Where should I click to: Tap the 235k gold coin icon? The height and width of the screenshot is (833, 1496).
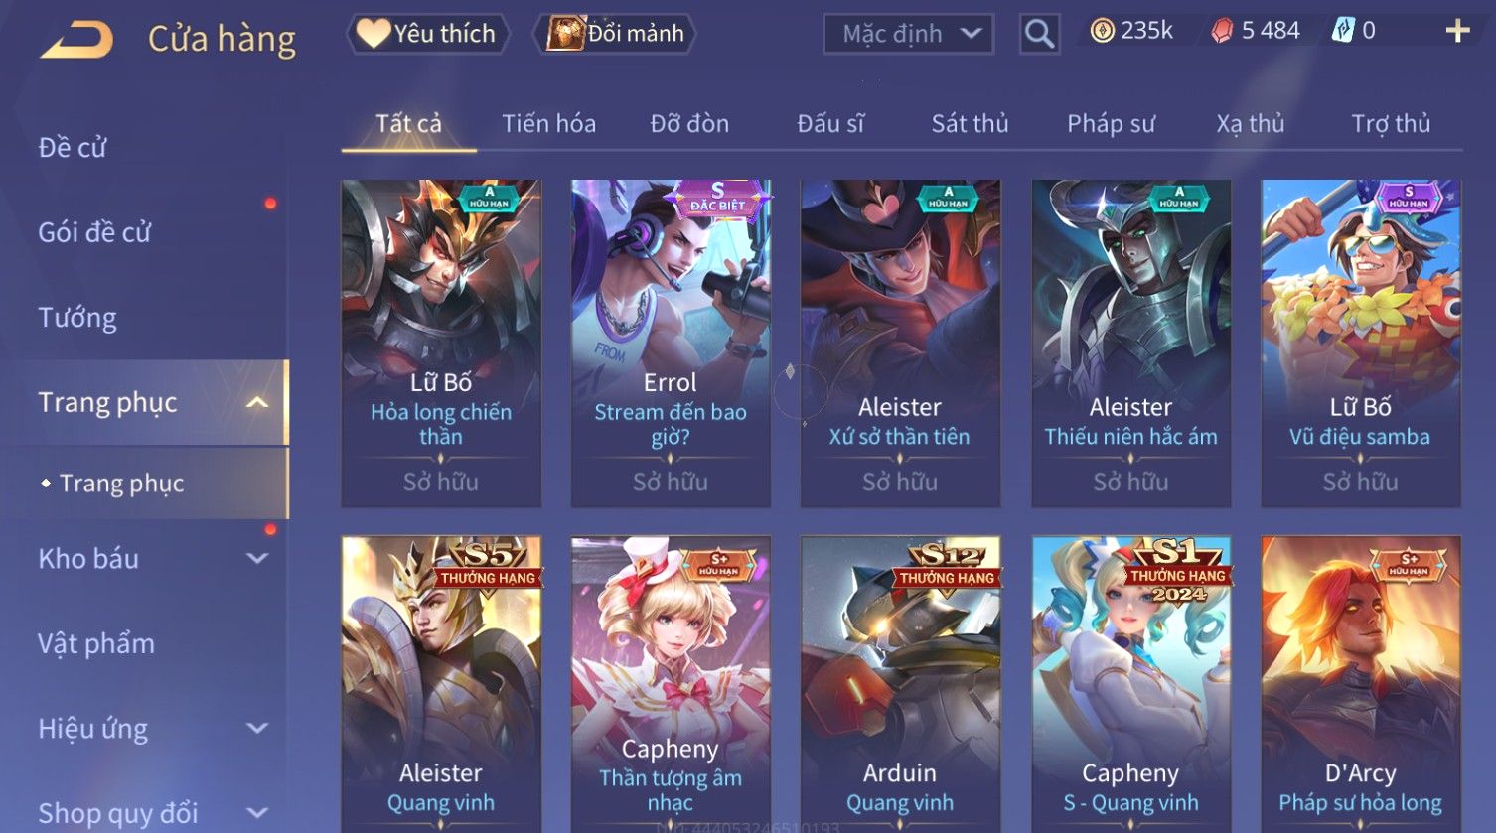coord(1102,31)
